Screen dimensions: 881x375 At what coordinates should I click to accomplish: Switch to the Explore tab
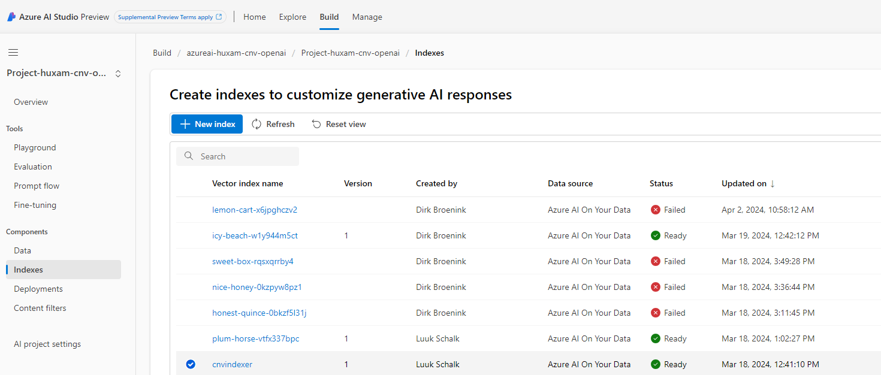pyautogui.click(x=292, y=17)
